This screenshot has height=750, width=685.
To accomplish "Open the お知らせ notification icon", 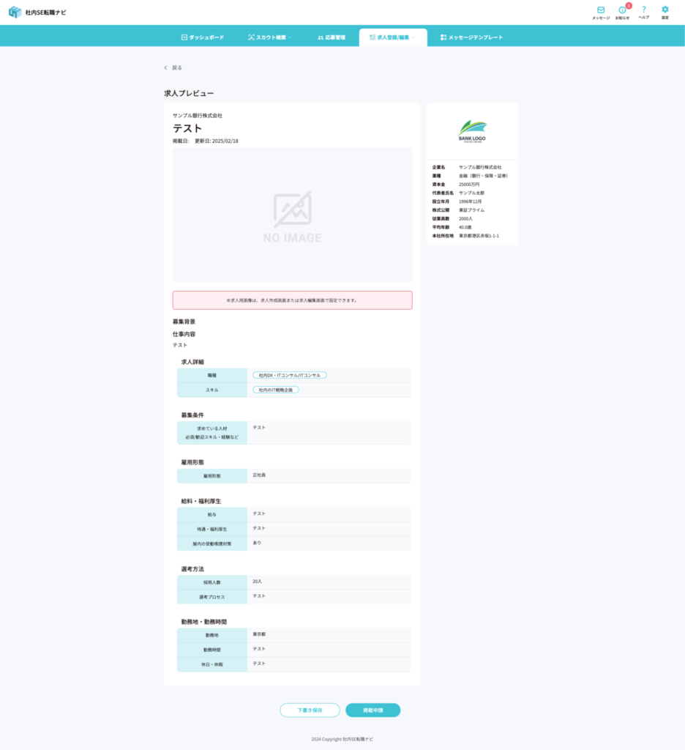I will coord(622,13).
